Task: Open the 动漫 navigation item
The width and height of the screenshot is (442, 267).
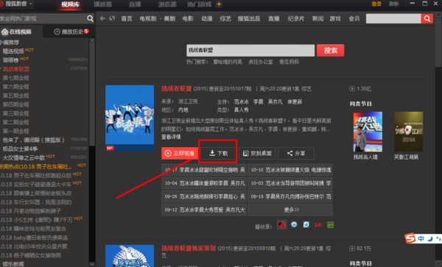Action: click(207, 18)
